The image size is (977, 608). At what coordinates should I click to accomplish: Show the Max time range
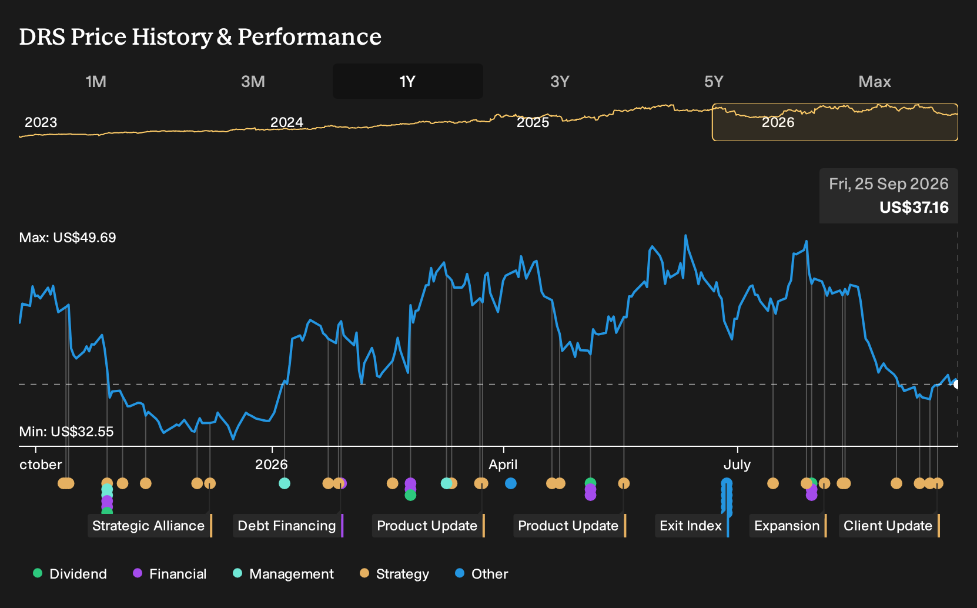click(x=874, y=81)
